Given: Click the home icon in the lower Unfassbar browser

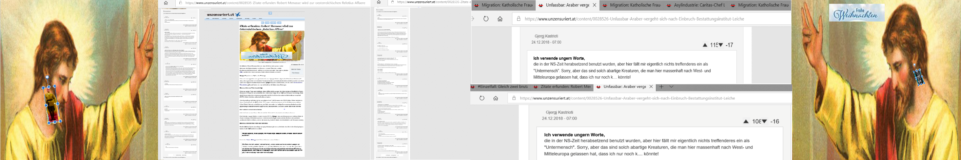Looking at the screenshot, I should (x=495, y=98).
